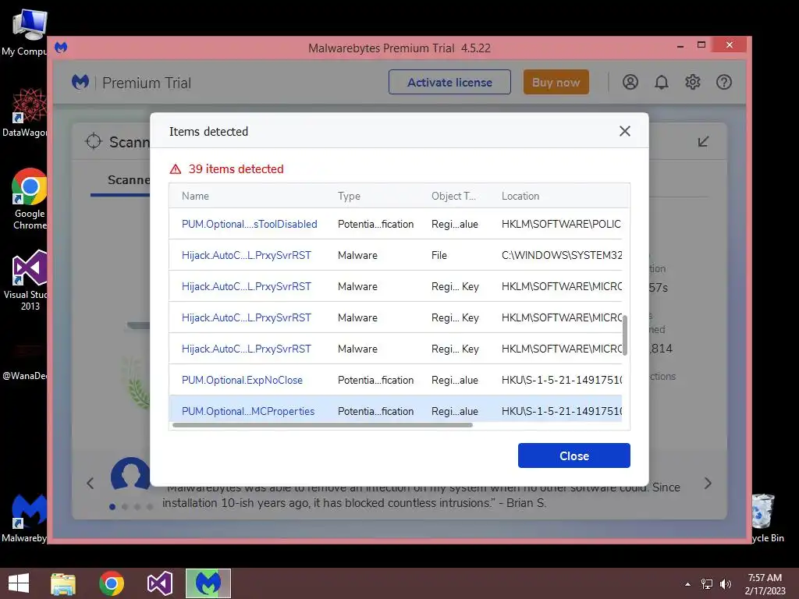Open notifications bell icon
Screen dimensions: 799x599
pos(662,82)
